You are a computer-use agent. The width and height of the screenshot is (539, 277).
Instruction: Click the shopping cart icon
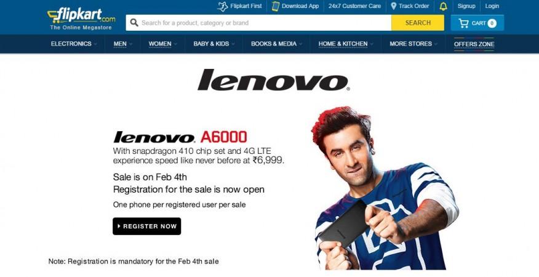(463, 23)
